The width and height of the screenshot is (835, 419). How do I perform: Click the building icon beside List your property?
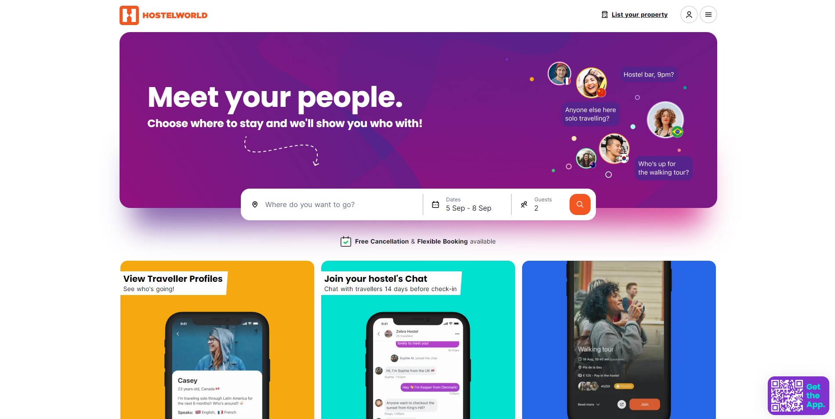tap(605, 15)
